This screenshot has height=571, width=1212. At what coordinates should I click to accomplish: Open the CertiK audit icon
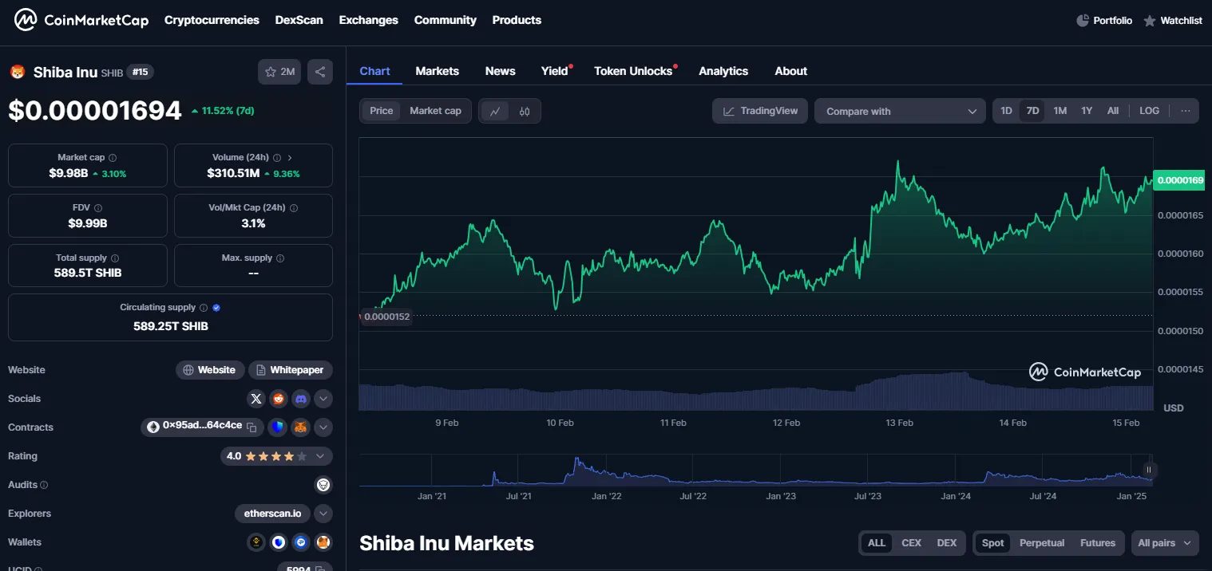click(x=323, y=484)
